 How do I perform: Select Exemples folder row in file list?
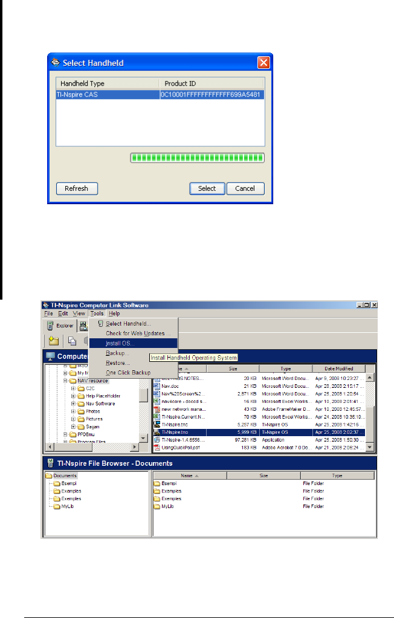(x=263, y=498)
